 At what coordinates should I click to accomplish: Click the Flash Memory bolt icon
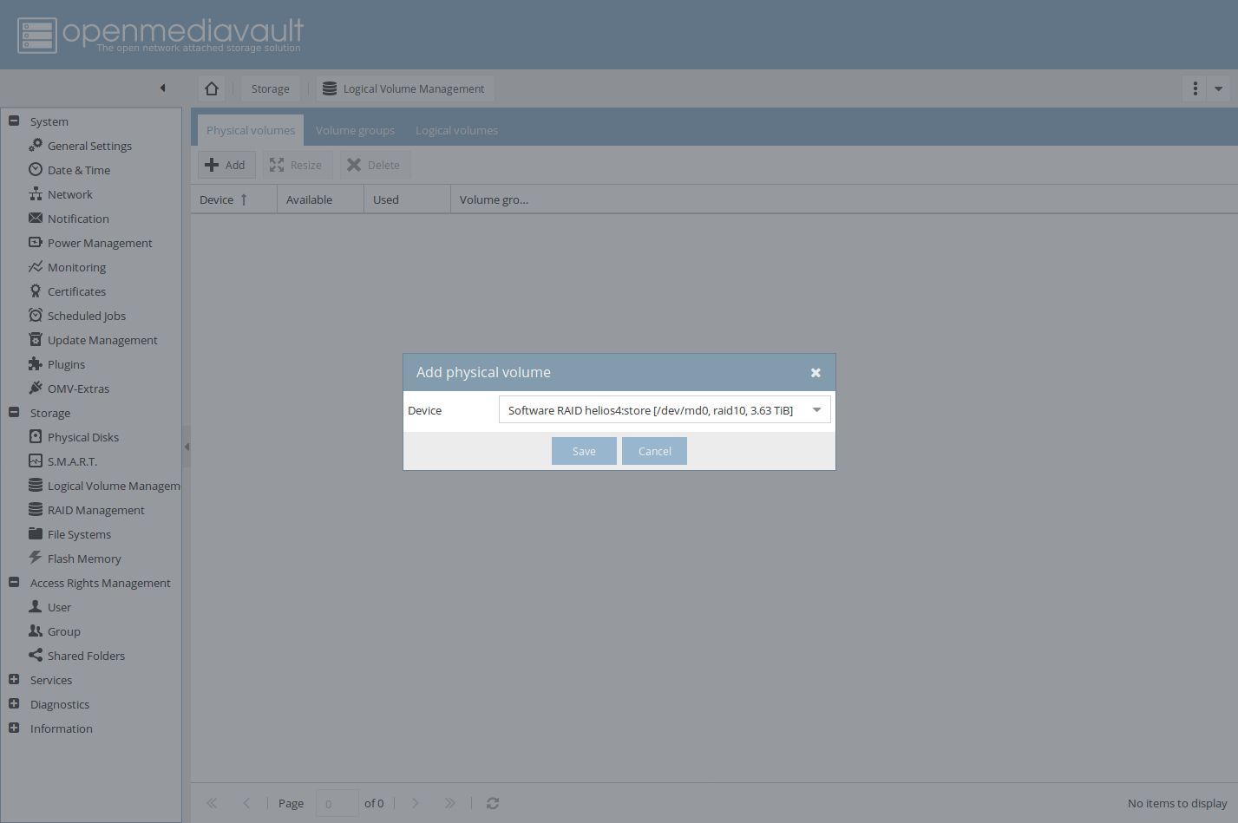pos(36,558)
